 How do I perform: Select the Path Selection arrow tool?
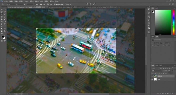point(2,29)
